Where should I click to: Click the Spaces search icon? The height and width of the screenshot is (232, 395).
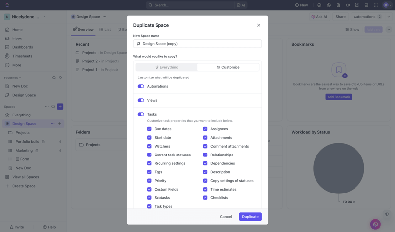[x=53, y=107]
